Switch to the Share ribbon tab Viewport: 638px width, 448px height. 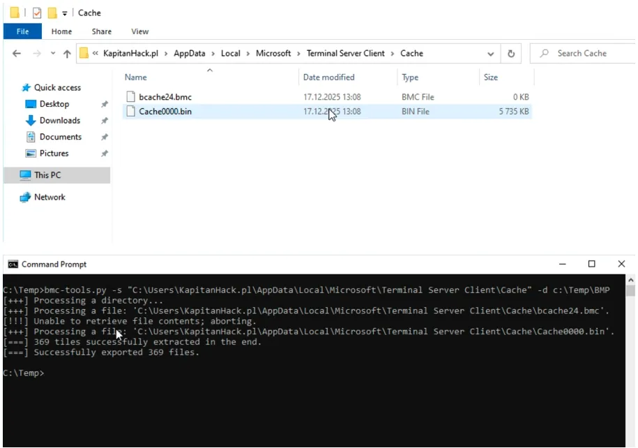pos(102,31)
